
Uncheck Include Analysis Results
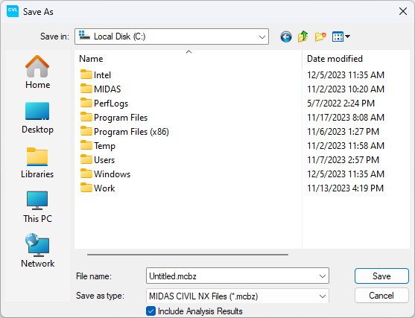[151, 311]
